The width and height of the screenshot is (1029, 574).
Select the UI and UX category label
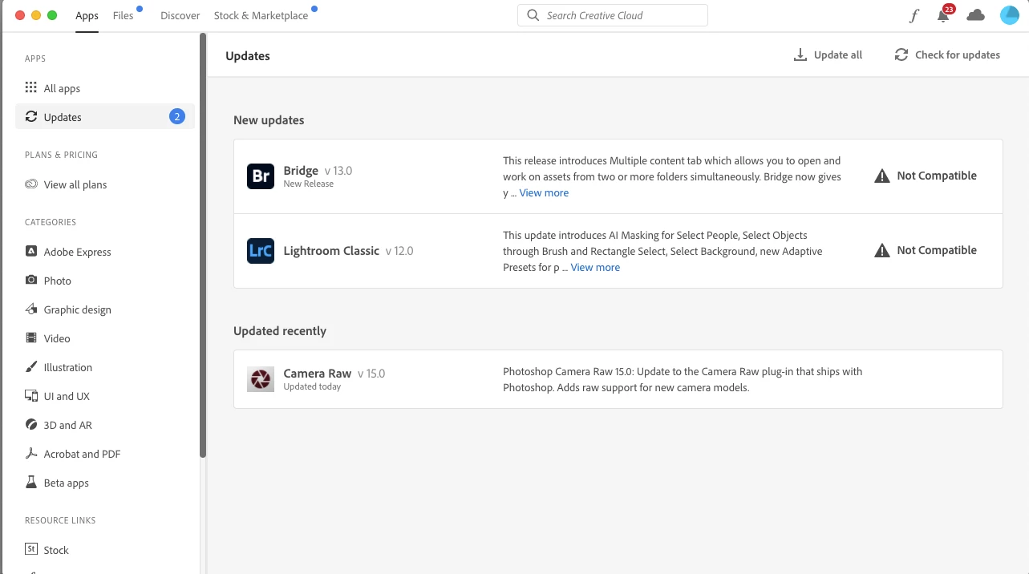point(67,396)
